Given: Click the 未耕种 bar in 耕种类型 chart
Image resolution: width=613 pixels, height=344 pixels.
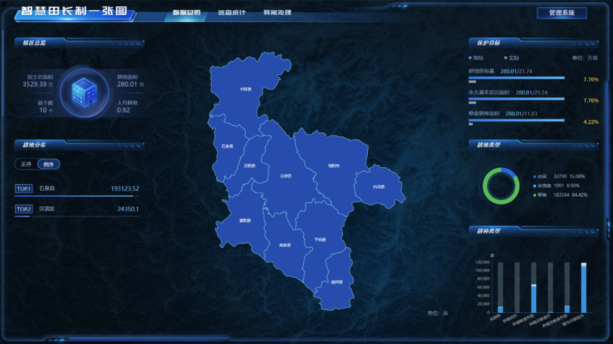Looking at the screenshot, I should (x=501, y=309).
